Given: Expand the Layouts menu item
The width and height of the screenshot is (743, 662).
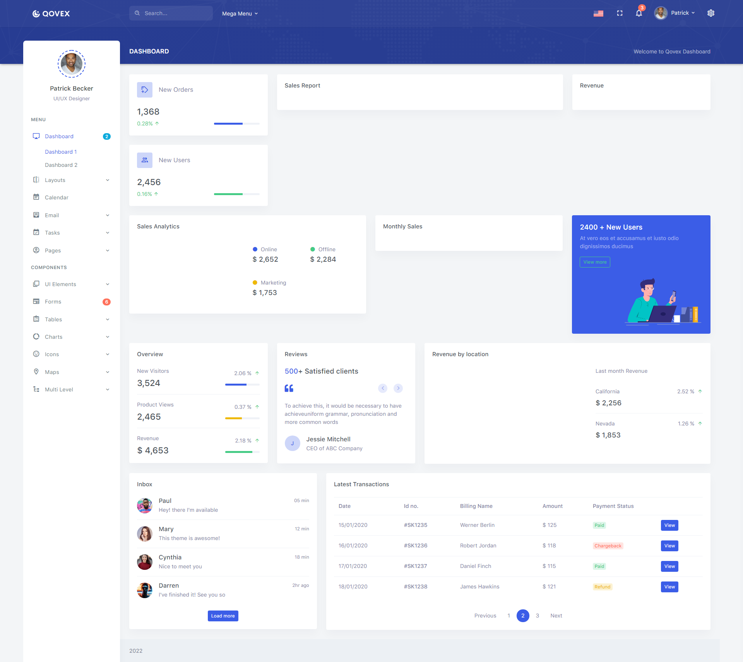Looking at the screenshot, I should pos(71,180).
